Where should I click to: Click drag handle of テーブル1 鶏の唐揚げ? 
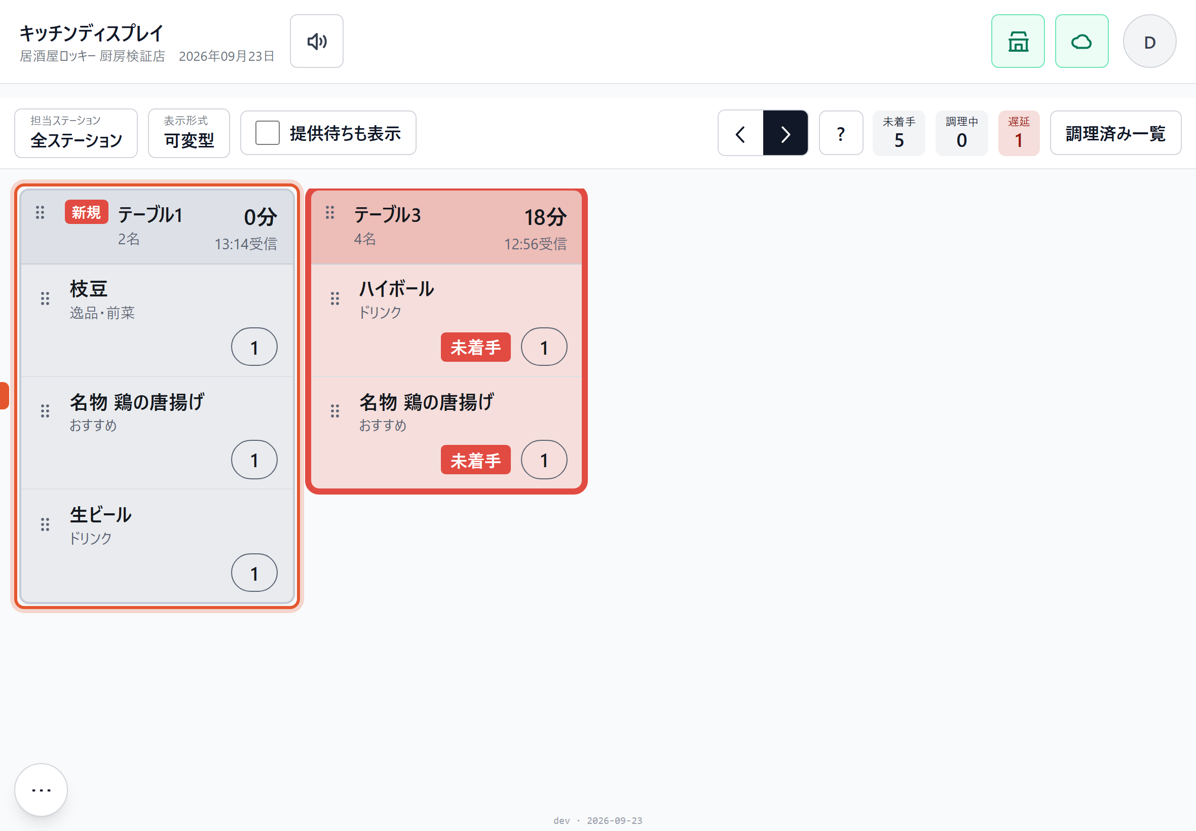point(45,411)
